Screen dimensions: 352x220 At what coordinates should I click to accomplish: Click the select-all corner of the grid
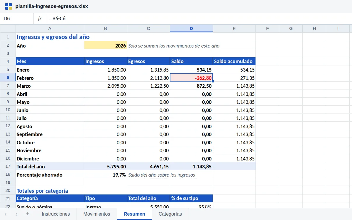point(8,28)
